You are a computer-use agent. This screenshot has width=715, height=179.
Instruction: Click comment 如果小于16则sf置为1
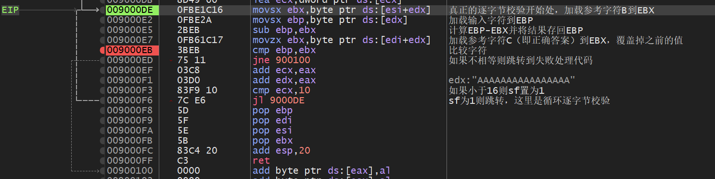tap(496, 90)
